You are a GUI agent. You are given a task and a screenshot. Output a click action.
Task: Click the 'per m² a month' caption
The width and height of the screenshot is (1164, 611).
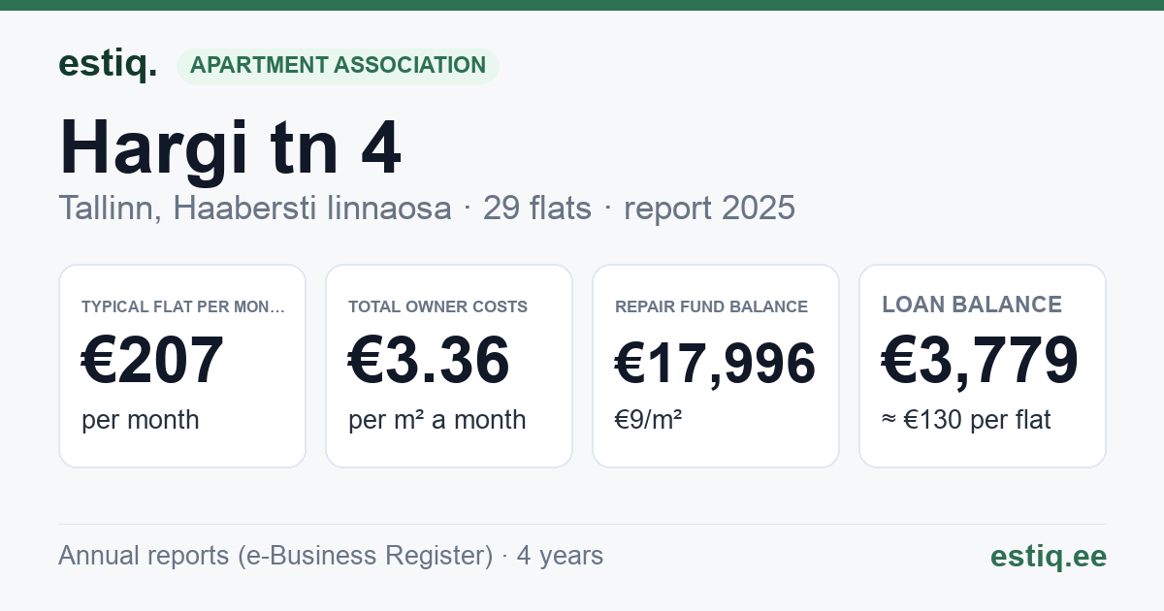[437, 420]
